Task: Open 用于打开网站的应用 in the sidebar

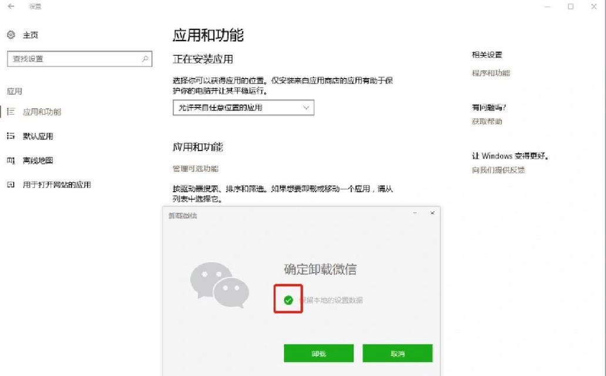Action: (57, 184)
